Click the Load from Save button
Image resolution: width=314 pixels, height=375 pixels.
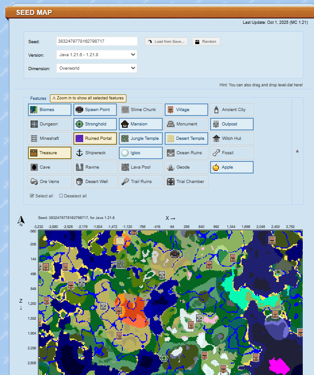(166, 41)
